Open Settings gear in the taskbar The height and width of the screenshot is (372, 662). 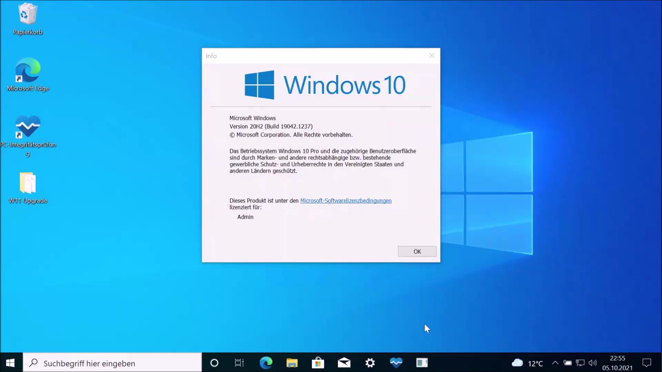coord(370,363)
